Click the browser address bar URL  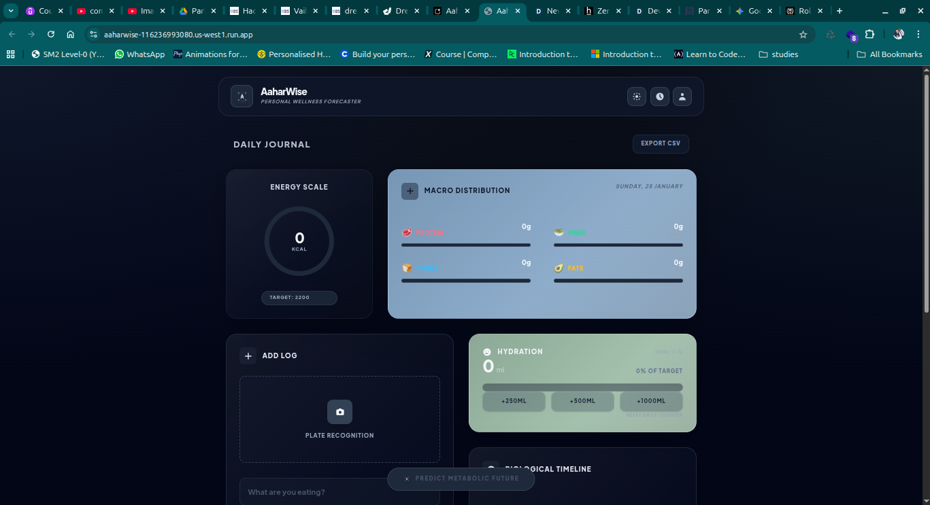coord(178,34)
